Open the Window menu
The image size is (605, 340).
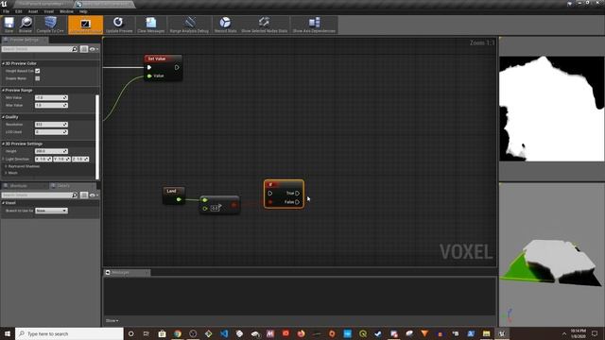[x=66, y=11]
